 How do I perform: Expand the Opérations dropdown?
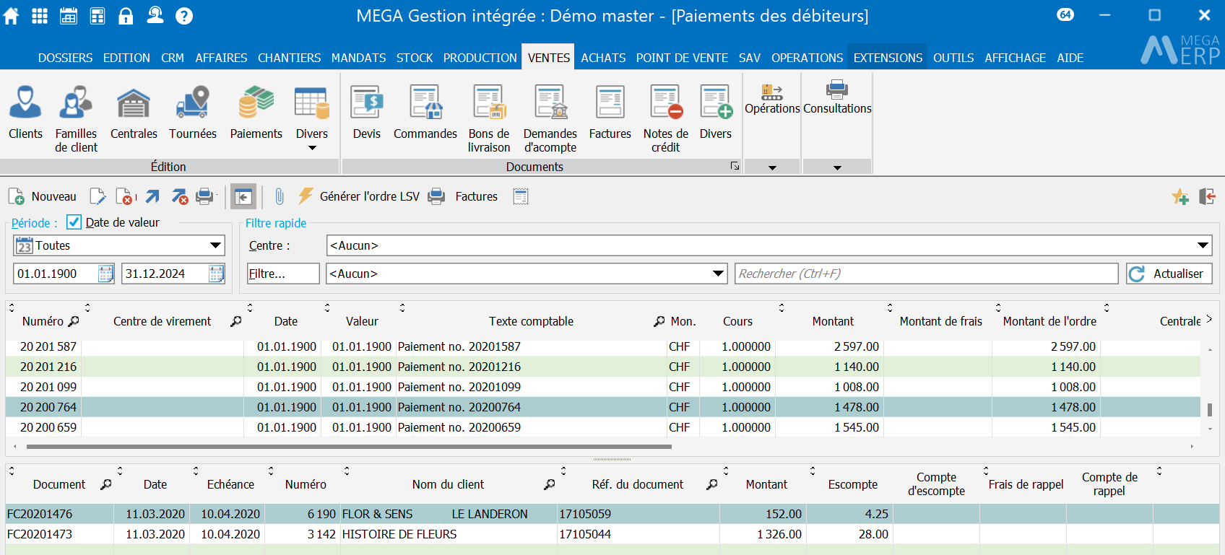pos(772,167)
